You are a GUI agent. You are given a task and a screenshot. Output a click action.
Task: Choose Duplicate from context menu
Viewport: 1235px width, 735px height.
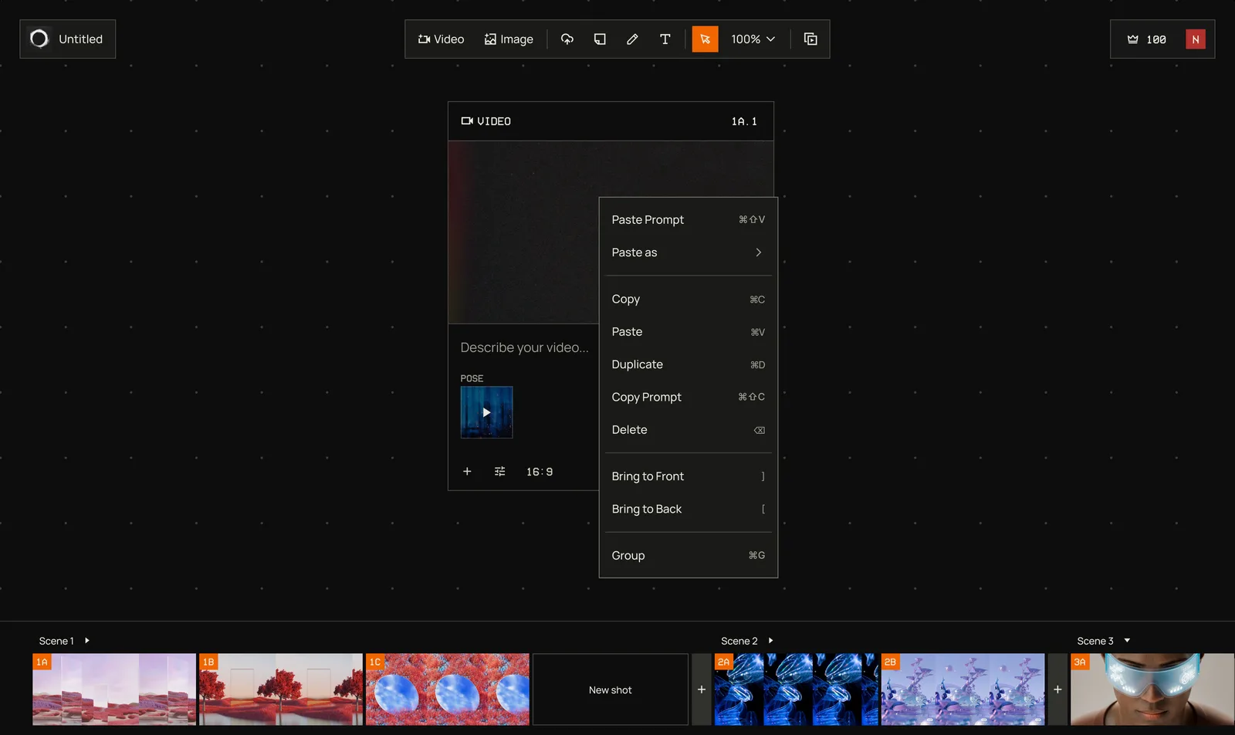689,364
